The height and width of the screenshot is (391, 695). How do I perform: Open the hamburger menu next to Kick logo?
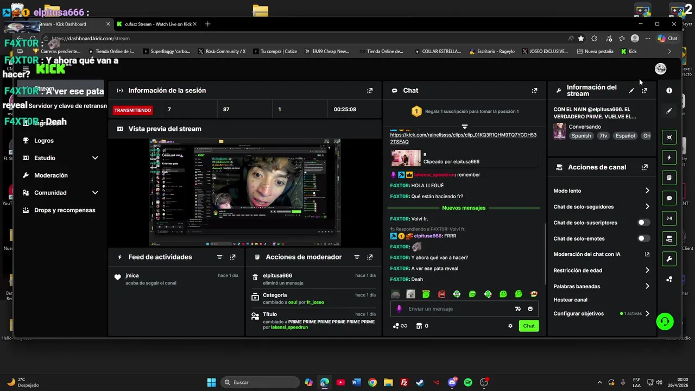click(26, 69)
